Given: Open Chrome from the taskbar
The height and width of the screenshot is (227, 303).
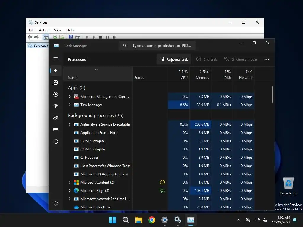Looking at the screenshot, I should [152, 220].
